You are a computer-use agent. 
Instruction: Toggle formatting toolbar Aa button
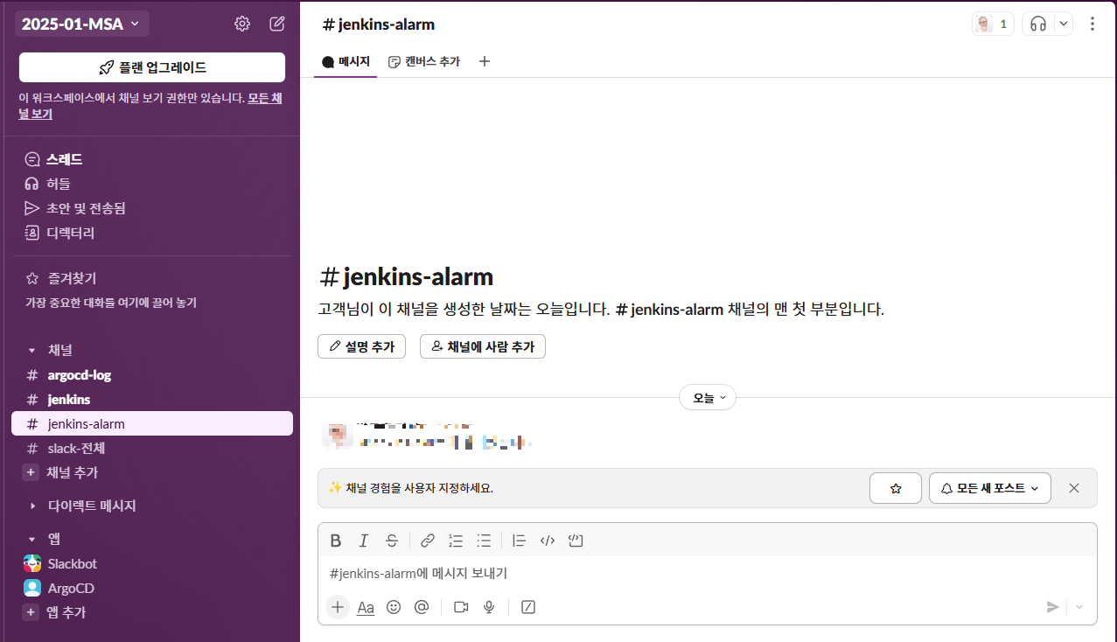[x=366, y=607]
